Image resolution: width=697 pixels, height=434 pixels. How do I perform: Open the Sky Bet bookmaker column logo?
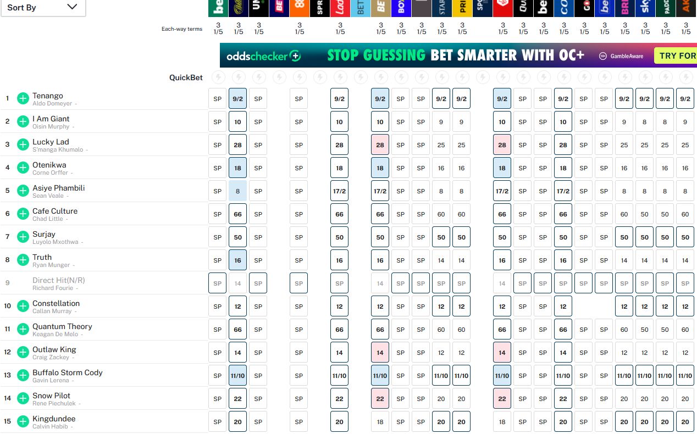pos(645,8)
